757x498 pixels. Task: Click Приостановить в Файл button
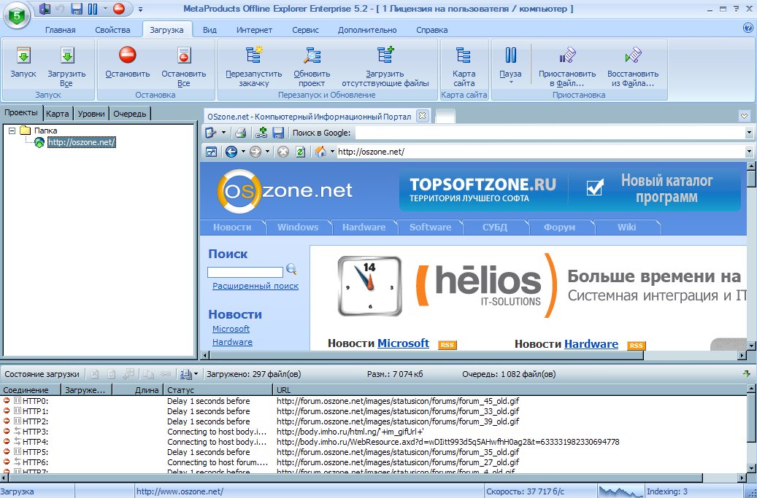(x=567, y=67)
